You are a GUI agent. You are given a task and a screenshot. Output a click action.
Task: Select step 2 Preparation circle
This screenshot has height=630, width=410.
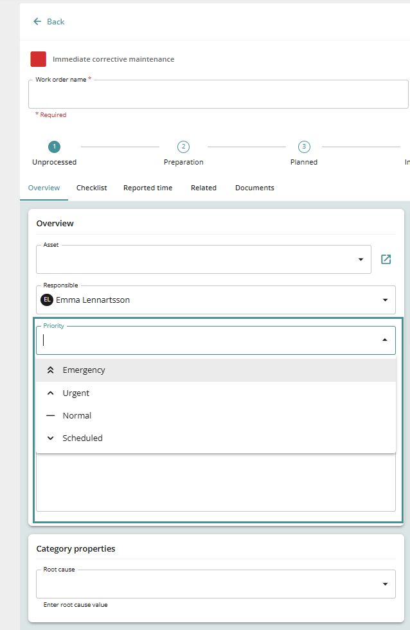pyautogui.click(x=183, y=147)
